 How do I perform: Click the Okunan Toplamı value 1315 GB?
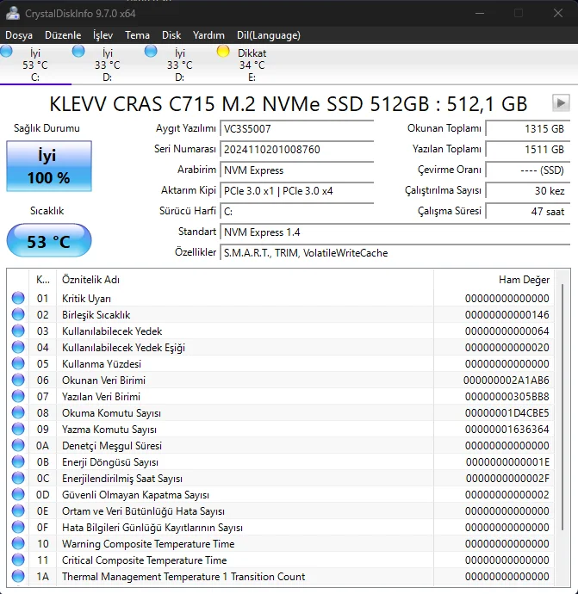pos(527,129)
